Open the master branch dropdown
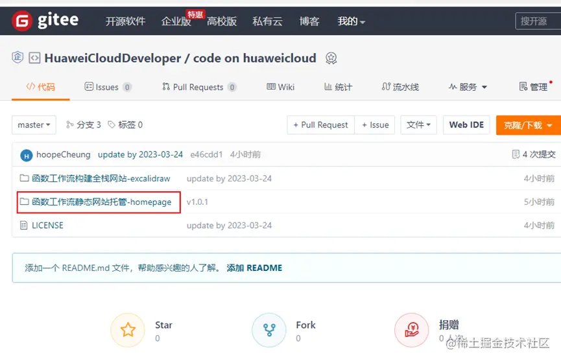The height and width of the screenshot is (361, 561). pyautogui.click(x=34, y=124)
